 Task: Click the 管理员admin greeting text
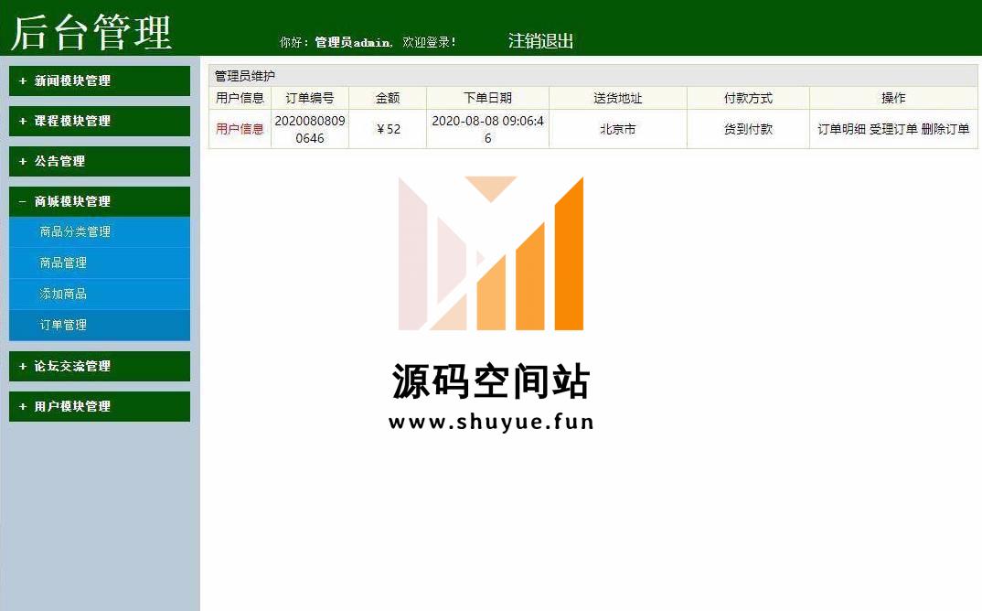pyautogui.click(x=353, y=43)
